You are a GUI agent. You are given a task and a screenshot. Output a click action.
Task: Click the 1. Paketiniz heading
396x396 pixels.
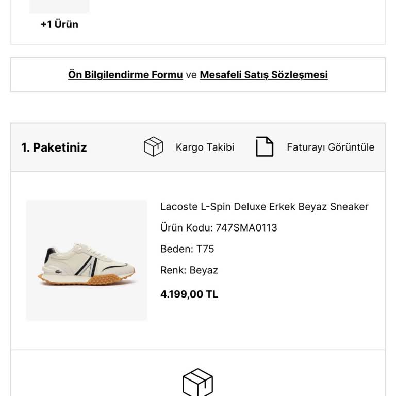(54, 147)
